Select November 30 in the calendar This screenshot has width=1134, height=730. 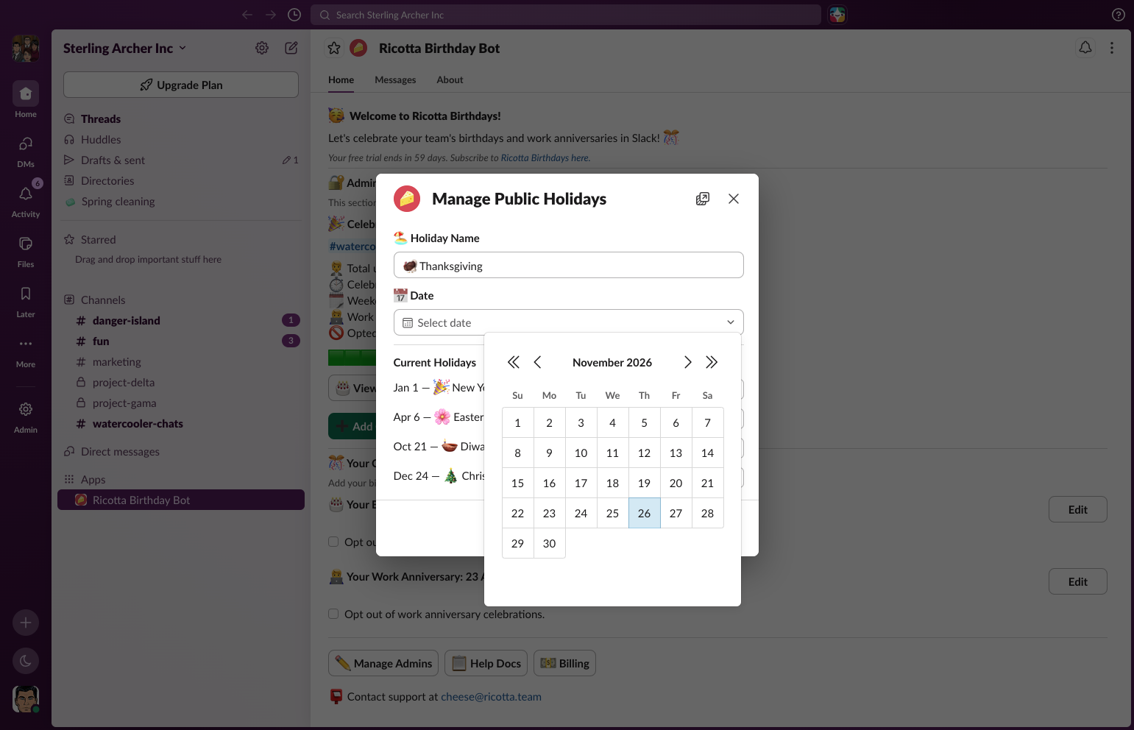pos(550,543)
